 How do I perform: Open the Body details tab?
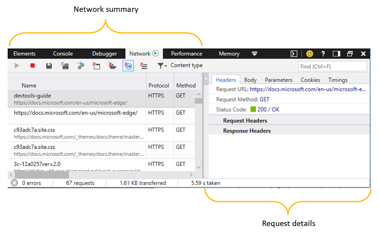click(x=250, y=80)
